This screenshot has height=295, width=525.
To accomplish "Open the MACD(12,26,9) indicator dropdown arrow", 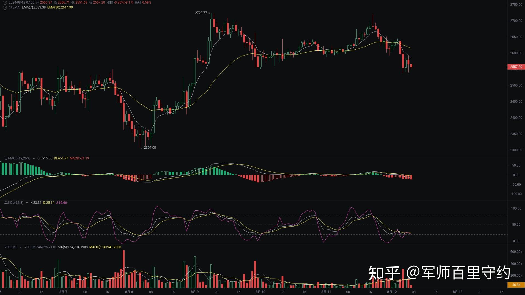I will coord(34,159).
